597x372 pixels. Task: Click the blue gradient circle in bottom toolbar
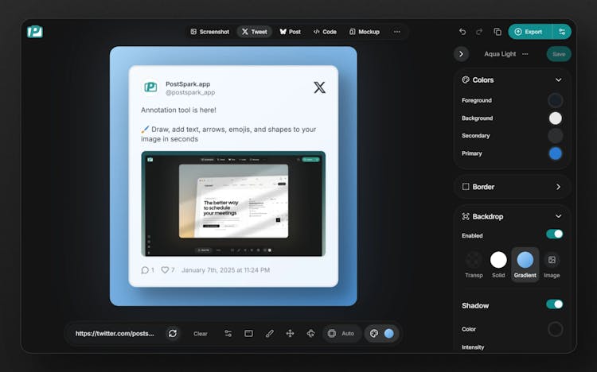pos(389,334)
